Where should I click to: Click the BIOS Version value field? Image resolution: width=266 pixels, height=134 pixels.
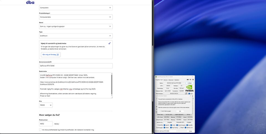[174, 94]
